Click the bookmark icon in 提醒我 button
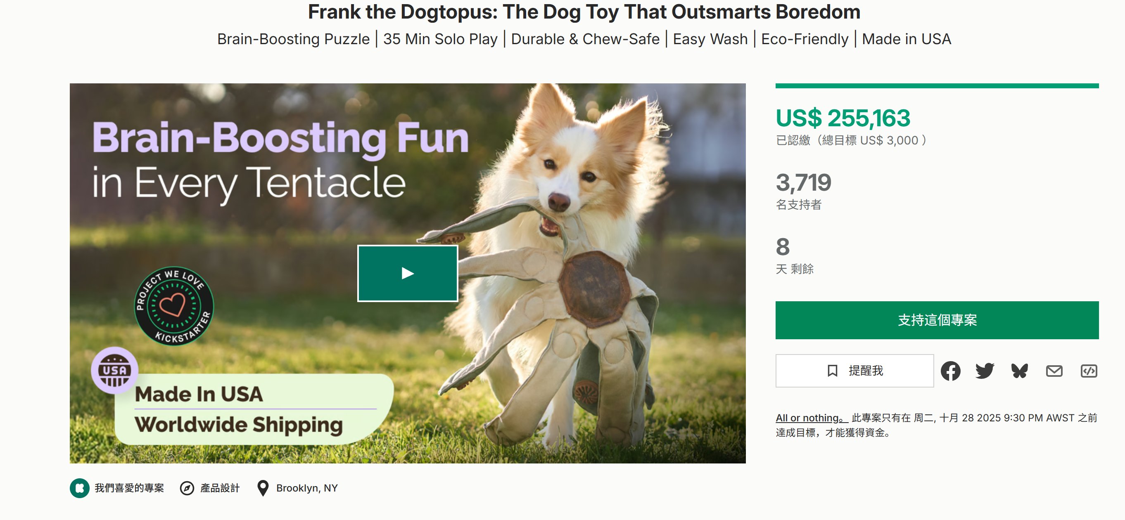1125x520 pixels. pos(833,371)
